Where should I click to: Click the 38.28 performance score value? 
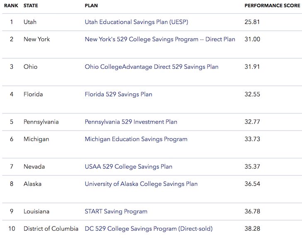[x=252, y=228]
